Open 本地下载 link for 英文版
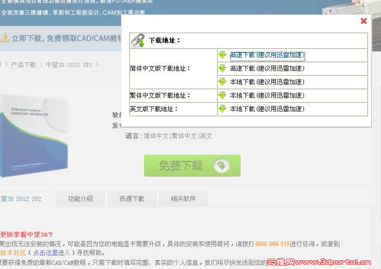 point(267,109)
